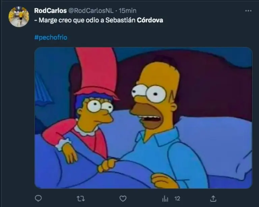Click the 15min timestamp
The width and height of the screenshot is (259, 207).
pos(127,10)
